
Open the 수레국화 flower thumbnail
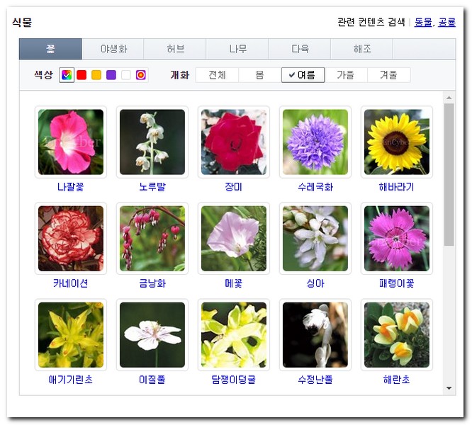pos(315,142)
